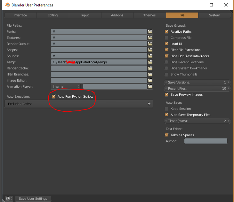Toggle Hide Dot Files/Data-Blocks
This screenshot has height=202, width=234.
click(166, 56)
